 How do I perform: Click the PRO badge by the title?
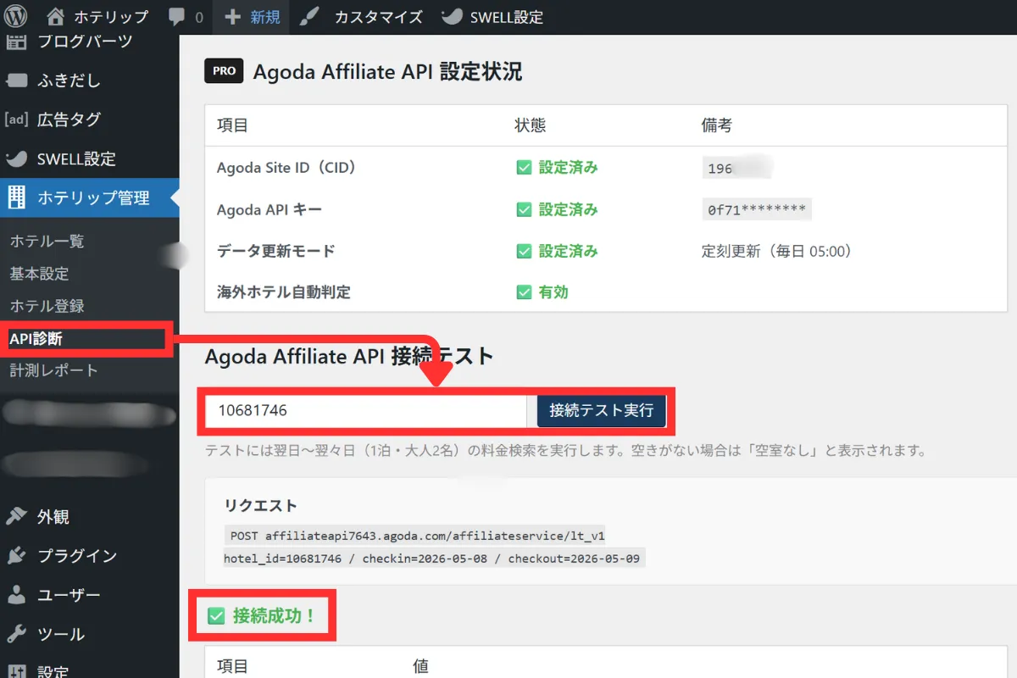click(224, 71)
